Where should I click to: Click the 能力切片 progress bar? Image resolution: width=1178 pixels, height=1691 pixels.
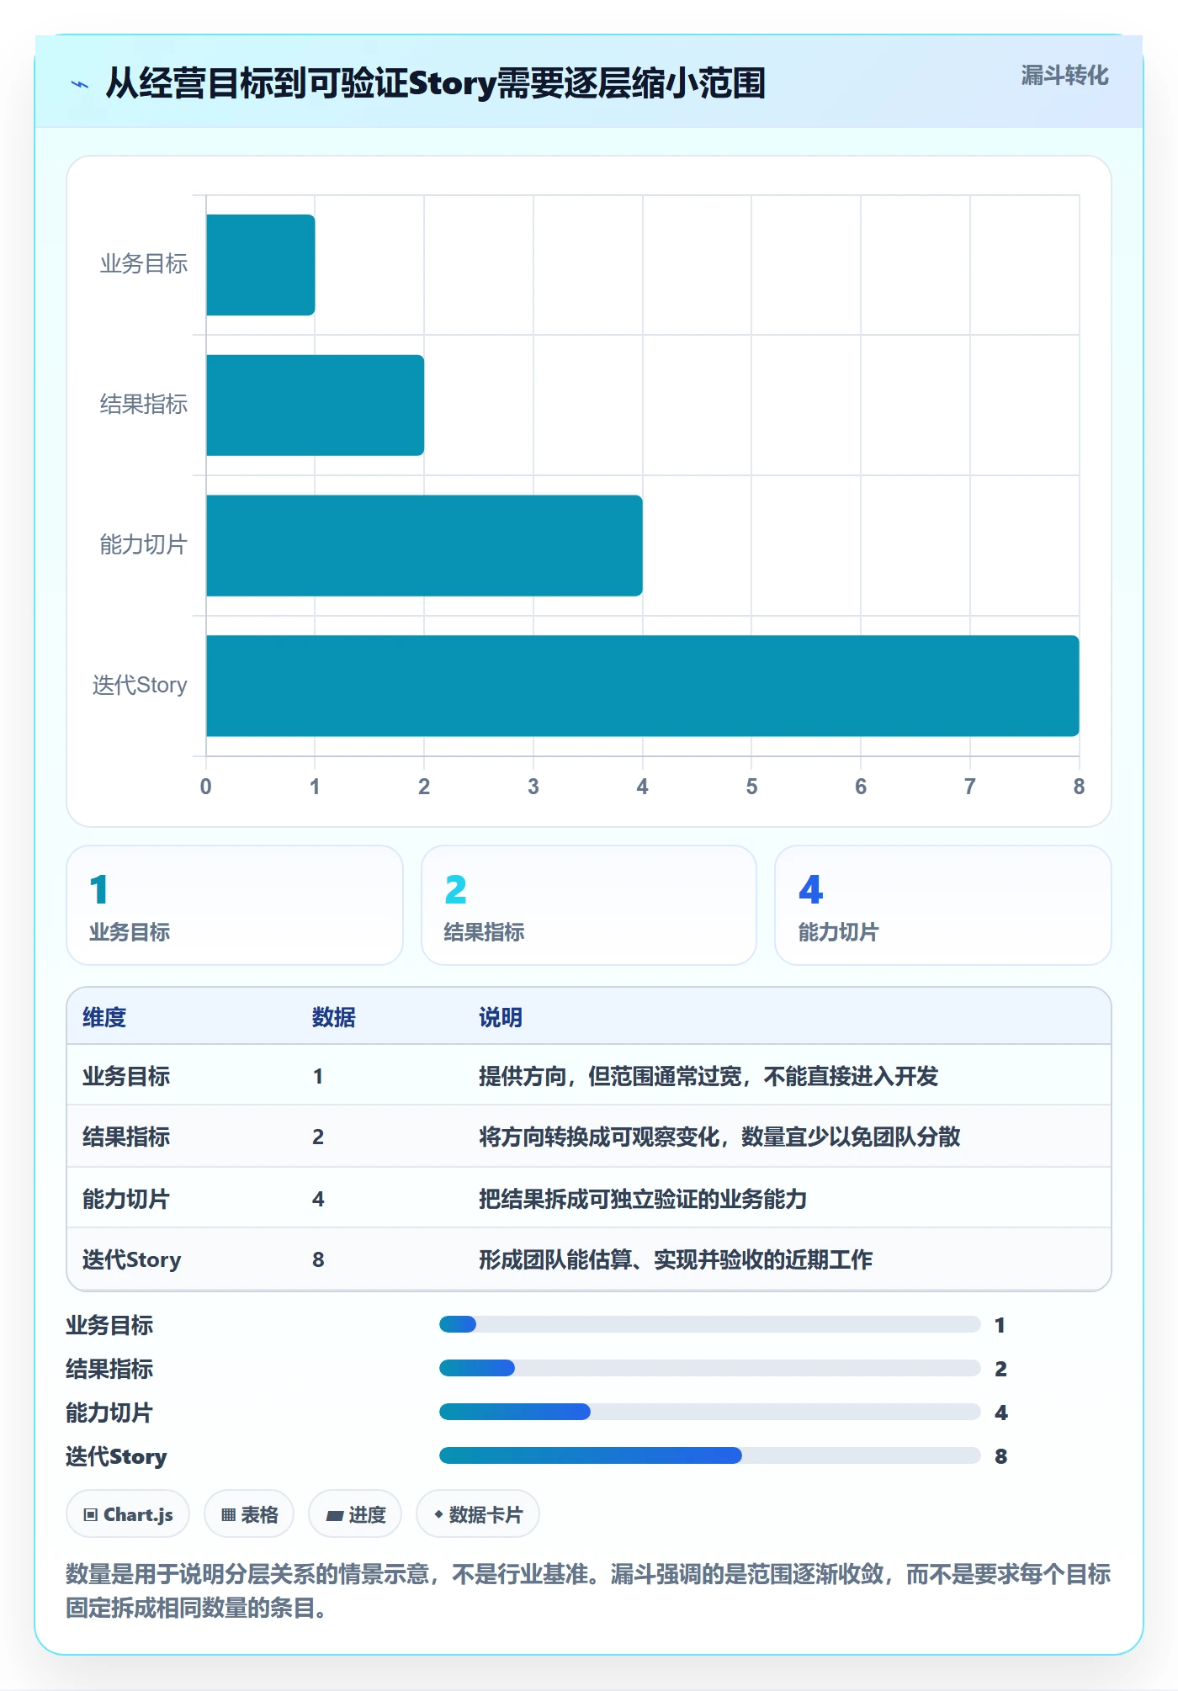tap(709, 1412)
